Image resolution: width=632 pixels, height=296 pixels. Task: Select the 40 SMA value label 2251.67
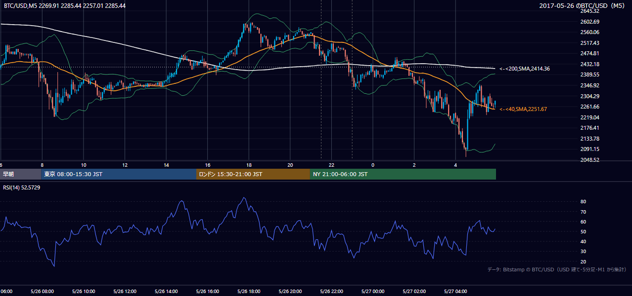[x=523, y=109]
